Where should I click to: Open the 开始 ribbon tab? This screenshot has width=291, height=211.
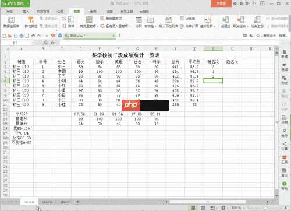pyautogui.click(x=9, y=12)
